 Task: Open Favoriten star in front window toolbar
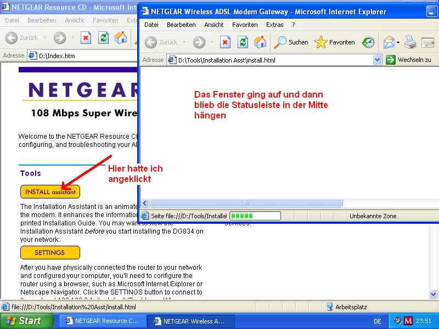click(335, 42)
